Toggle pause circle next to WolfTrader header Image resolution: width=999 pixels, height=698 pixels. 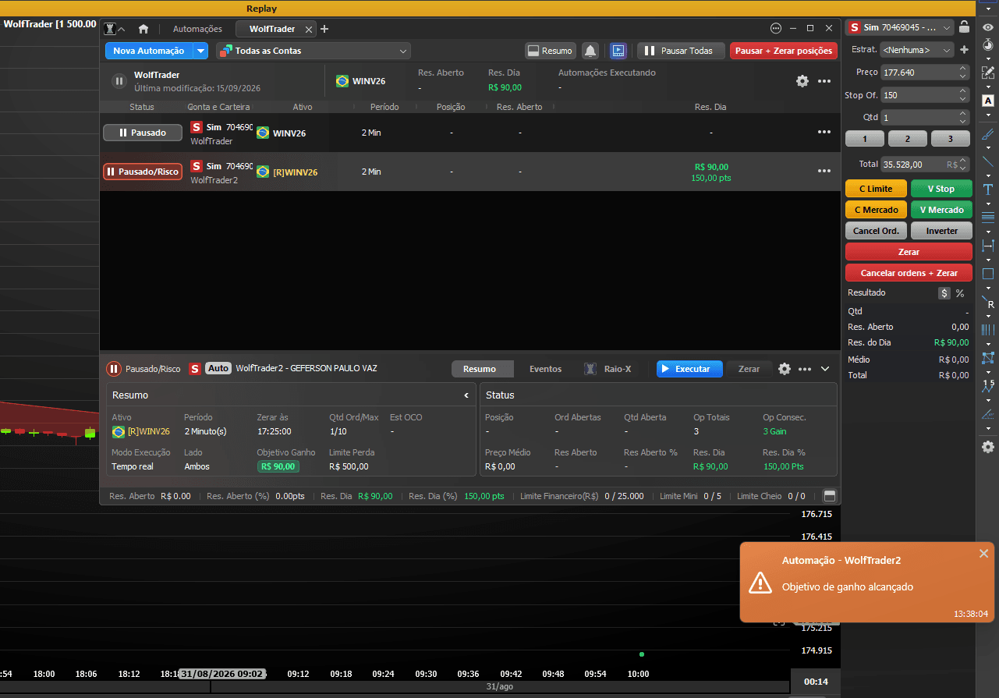(x=119, y=81)
